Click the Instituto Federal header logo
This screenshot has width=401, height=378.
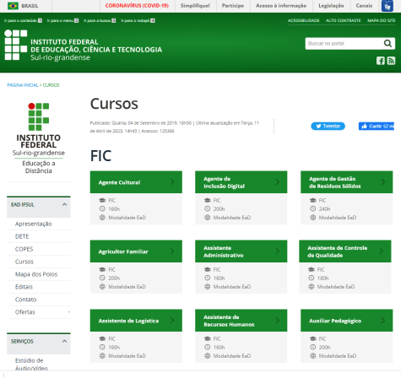(x=84, y=46)
